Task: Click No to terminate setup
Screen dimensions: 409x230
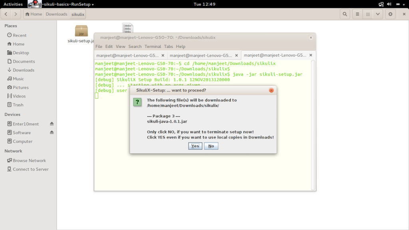Action: coord(211,146)
